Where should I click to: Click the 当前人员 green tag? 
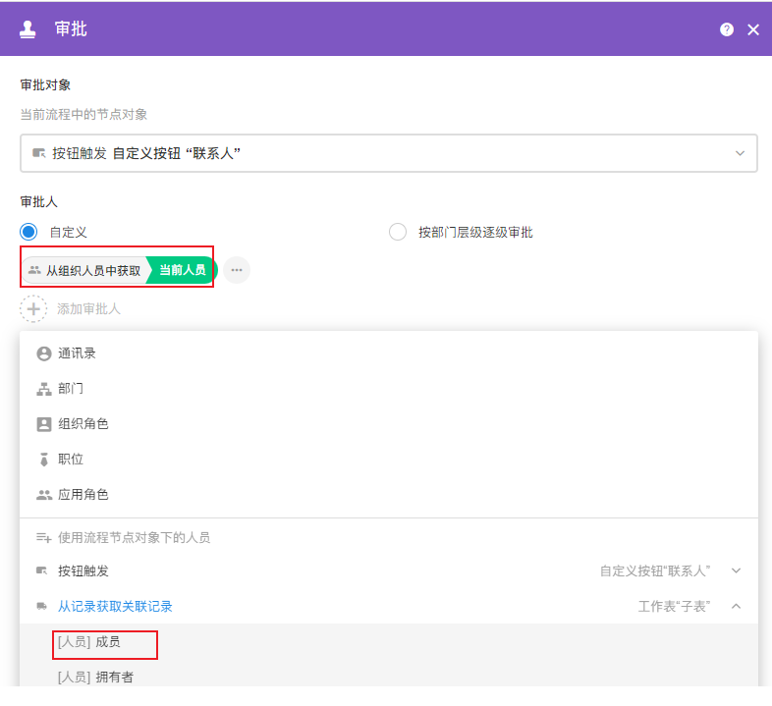[x=183, y=270]
